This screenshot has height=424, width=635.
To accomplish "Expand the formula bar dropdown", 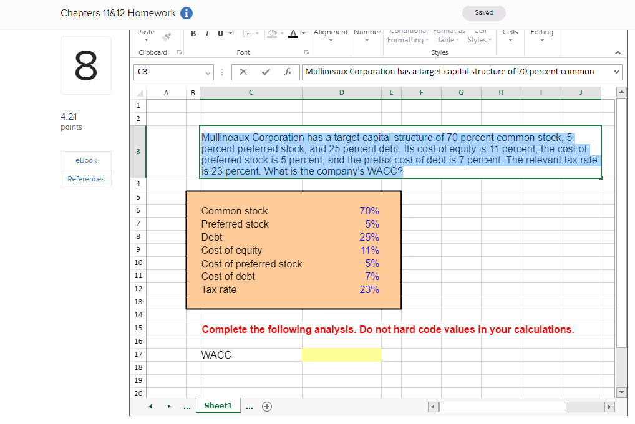I will (616, 72).
